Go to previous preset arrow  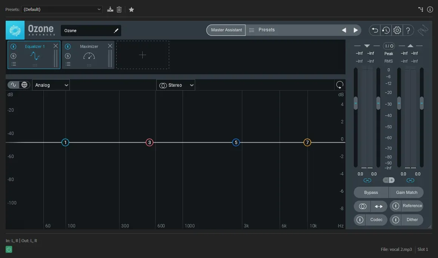click(x=344, y=30)
